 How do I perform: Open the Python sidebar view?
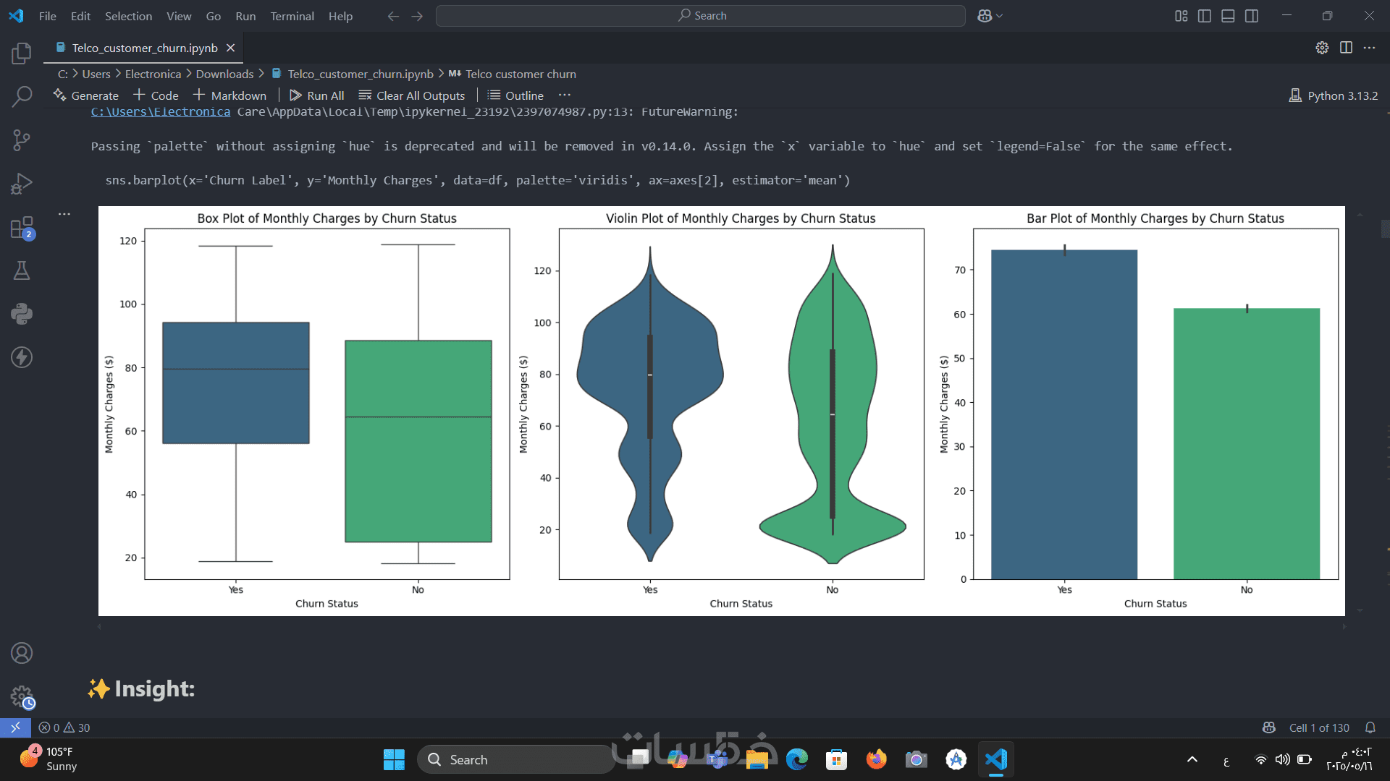click(x=22, y=314)
